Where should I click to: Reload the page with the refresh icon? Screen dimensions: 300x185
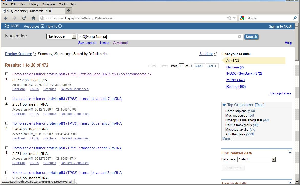tap(24, 18)
